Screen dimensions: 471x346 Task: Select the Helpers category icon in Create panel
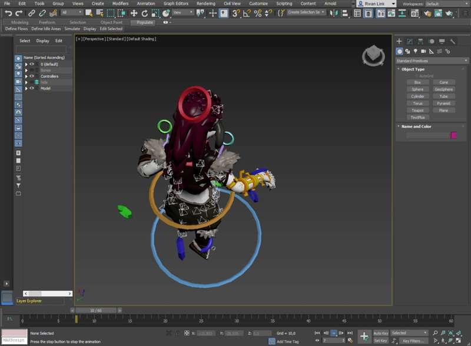coord(432,51)
